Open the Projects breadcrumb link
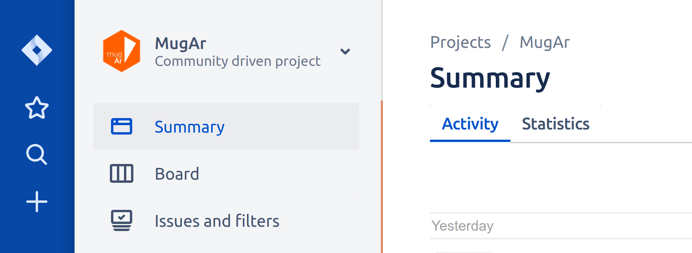This screenshot has width=692, height=253. (x=461, y=42)
